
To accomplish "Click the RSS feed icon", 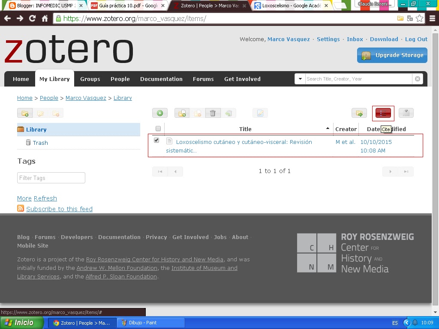I will point(21,209).
